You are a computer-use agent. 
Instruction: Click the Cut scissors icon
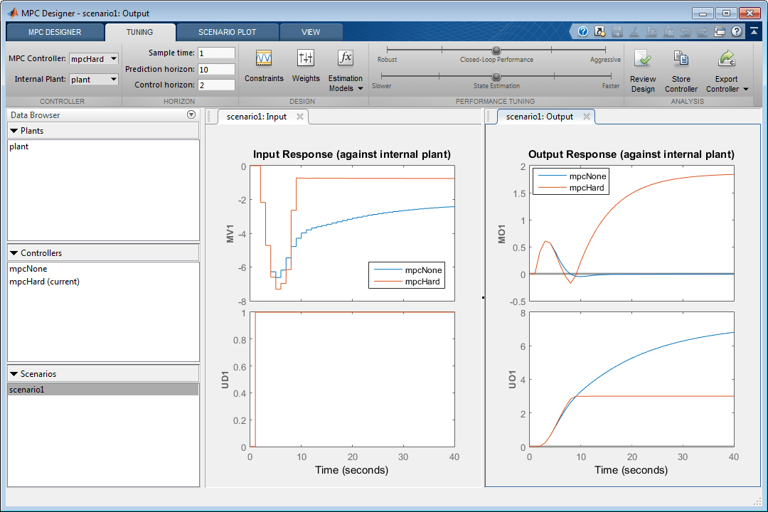(x=634, y=32)
